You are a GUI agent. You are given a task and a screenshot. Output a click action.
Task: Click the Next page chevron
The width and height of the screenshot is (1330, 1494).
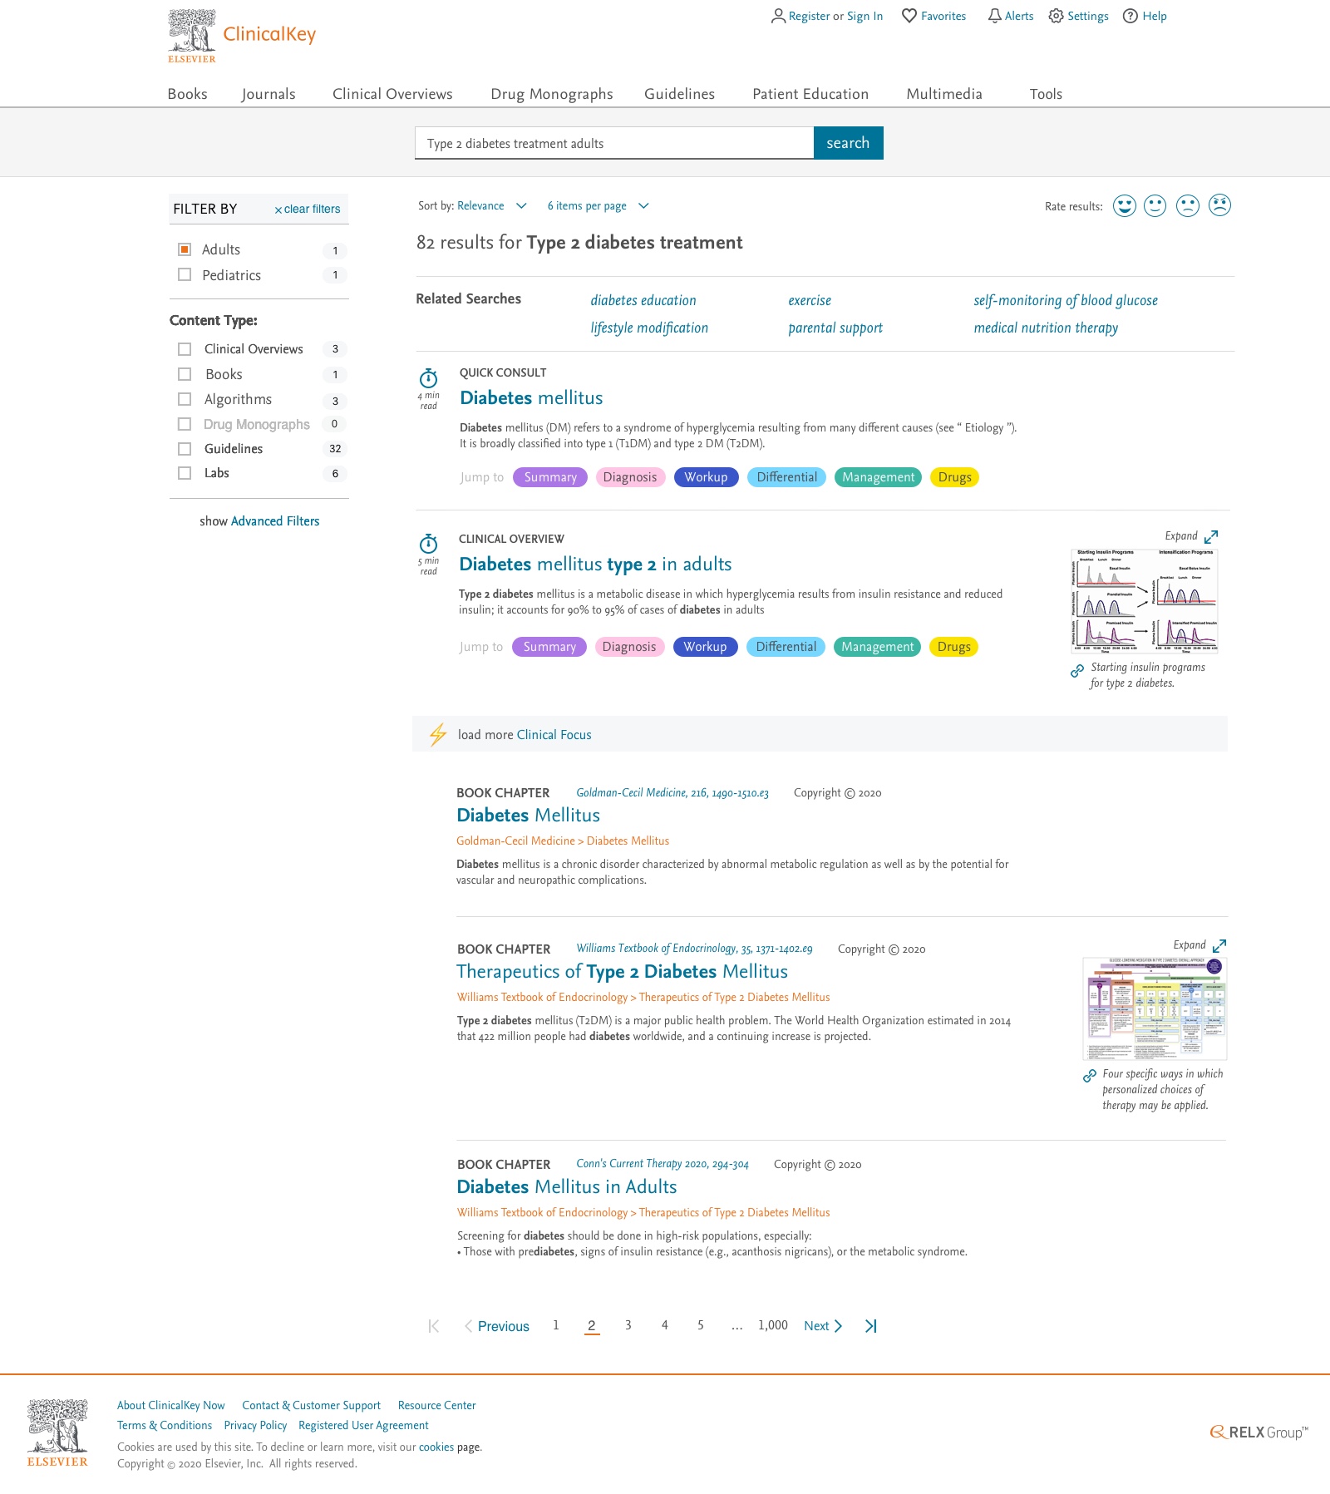pyautogui.click(x=838, y=1326)
